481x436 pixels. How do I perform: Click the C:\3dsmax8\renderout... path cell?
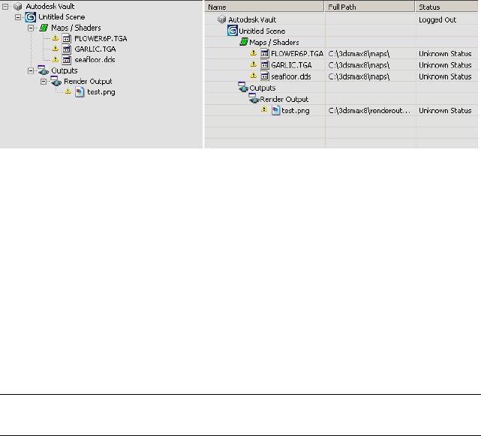(x=370, y=110)
